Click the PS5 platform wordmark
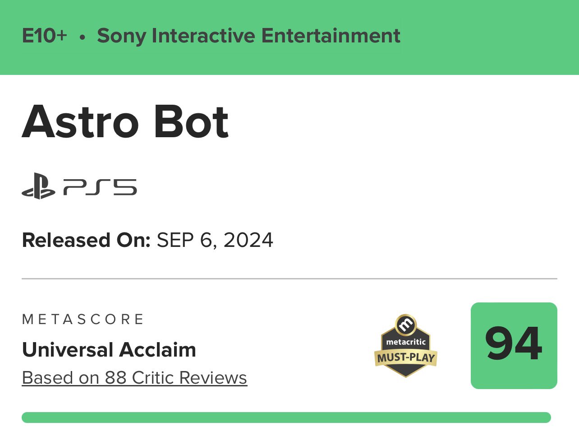The height and width of the screenshot is (441, 579). (x=100, y=187)
